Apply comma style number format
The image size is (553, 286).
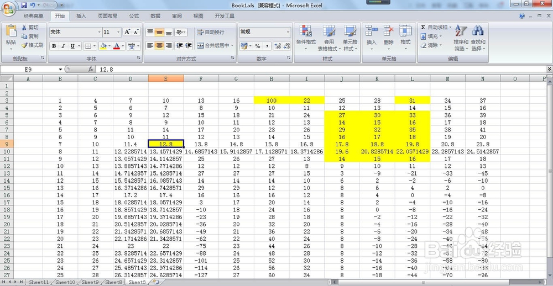(x=267, y=46)
